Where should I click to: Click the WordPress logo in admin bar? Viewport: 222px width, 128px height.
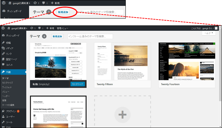[x=3, y=28]
